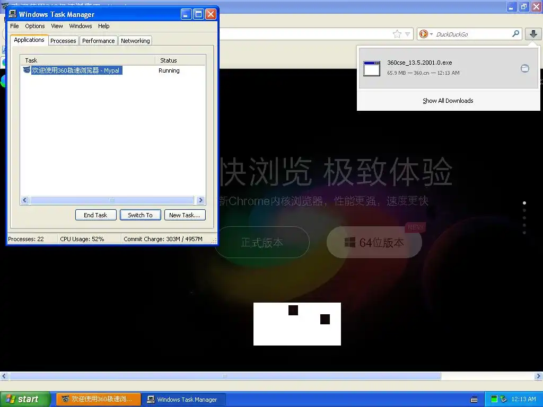Click the task list horizontal scrollbar thumb

(x=112, y=200)
